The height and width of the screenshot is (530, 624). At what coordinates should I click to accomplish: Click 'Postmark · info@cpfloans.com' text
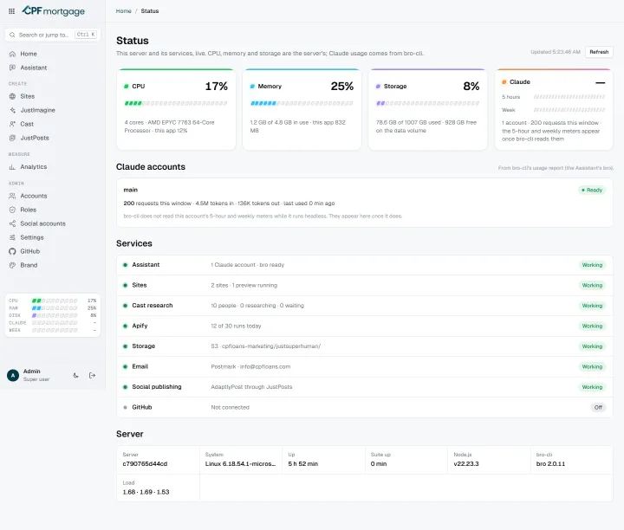(x=250, y=367)
